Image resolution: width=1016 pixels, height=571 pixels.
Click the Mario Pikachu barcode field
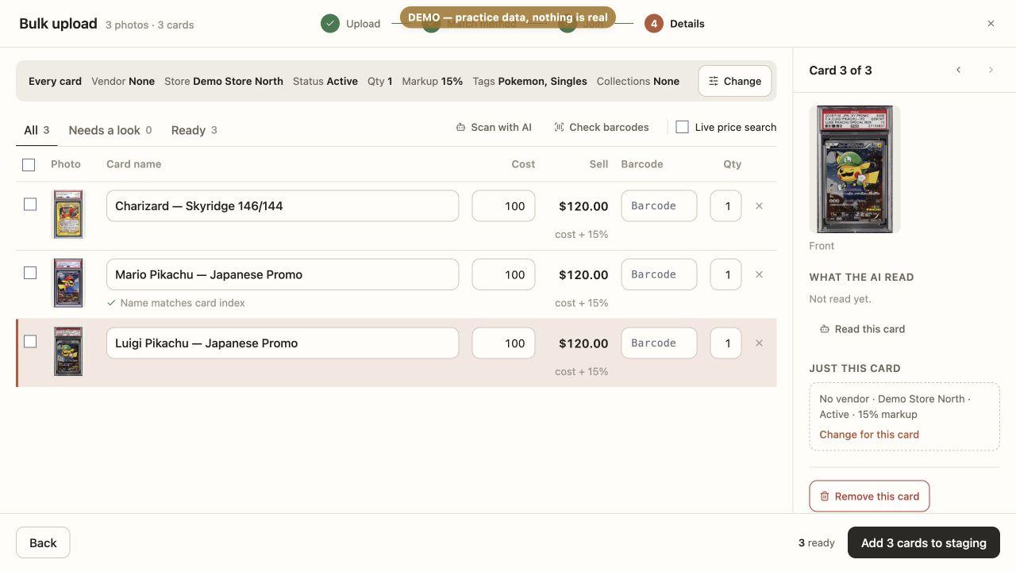pos(659,274)
